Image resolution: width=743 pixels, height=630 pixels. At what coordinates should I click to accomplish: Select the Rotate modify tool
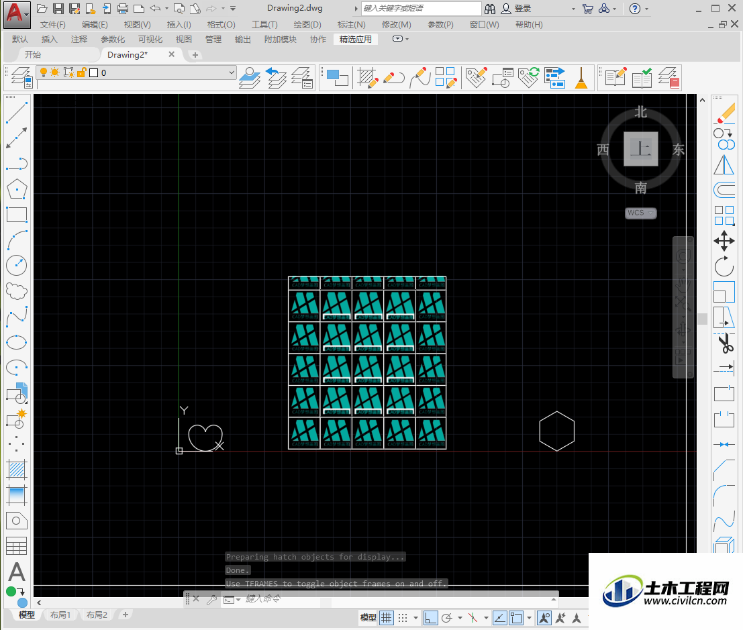[724, 266]
